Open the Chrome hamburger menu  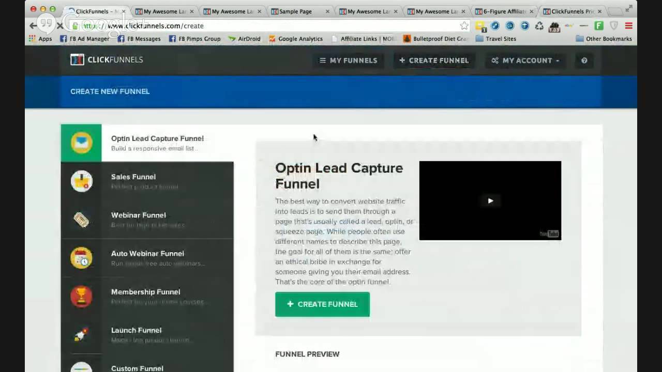tap(629, 26)
